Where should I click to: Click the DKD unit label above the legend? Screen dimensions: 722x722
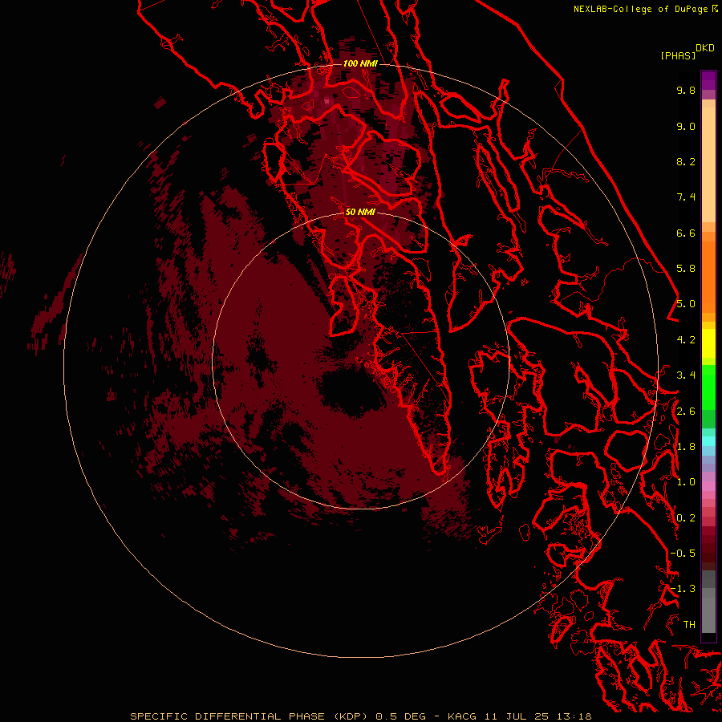click(x=704, y=48)
